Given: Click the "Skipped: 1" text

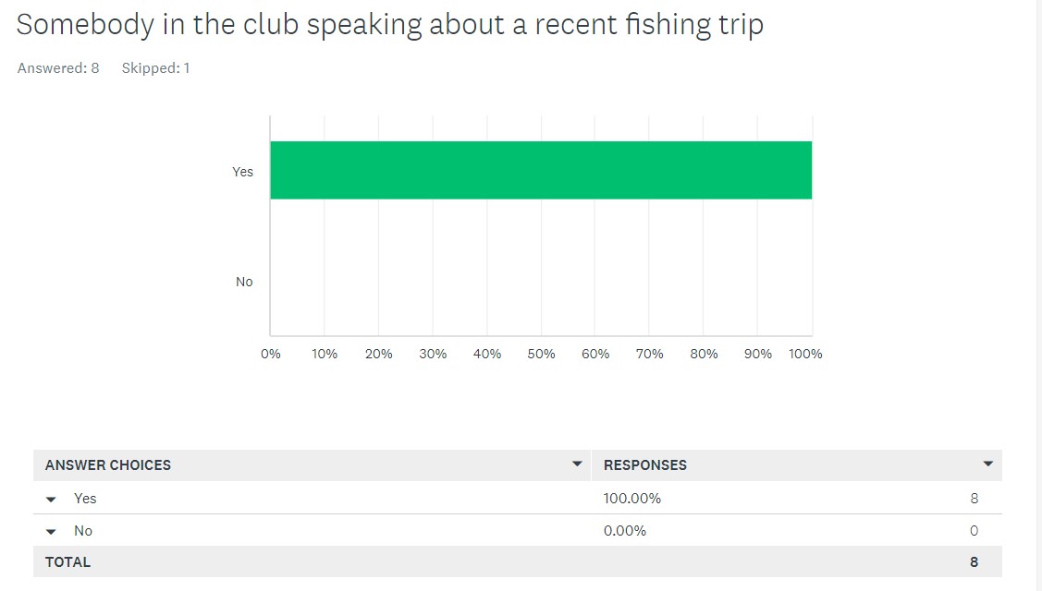Looking at the screenshot, I should pos(155,68).
